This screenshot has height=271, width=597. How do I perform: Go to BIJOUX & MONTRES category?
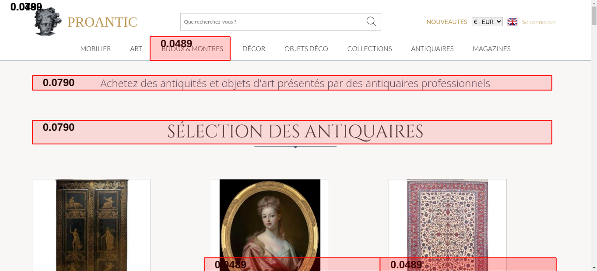click(192, 49)
